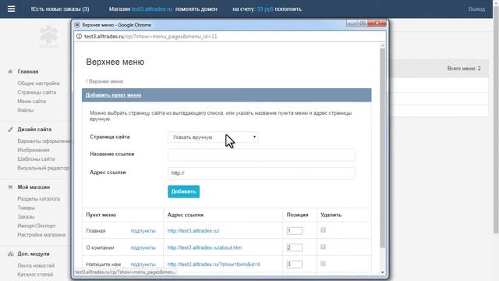499x281 pixels.
Task: Open Настройки магазина in sidebar
Action: pyautogui.click(x=41, y=234)
